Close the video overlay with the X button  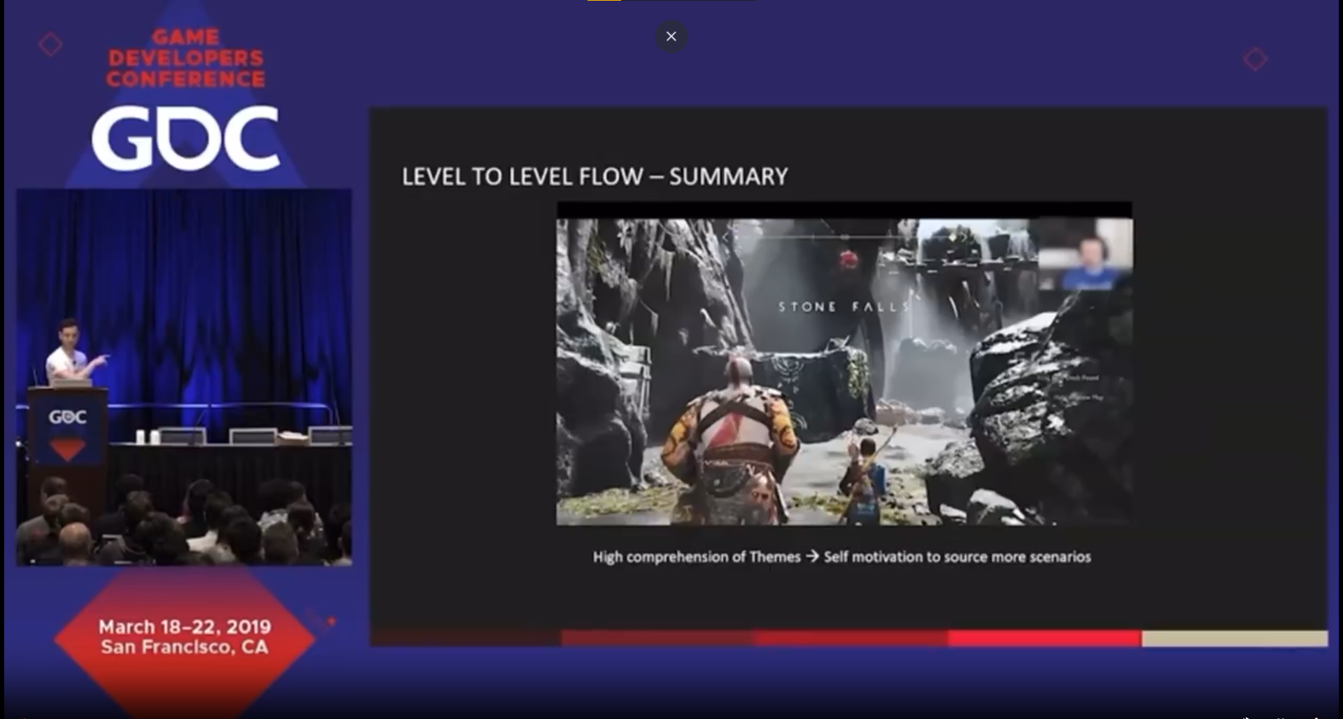tap(671, 36)
